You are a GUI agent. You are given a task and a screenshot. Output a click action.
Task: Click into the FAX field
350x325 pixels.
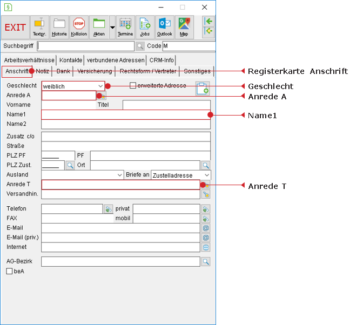tap(78, 219)
